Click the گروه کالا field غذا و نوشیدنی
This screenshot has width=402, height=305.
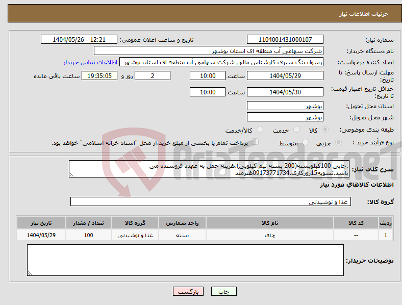[211, 201]
